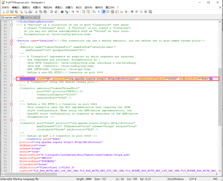Image resolution: width=223 pixels, height=181 pixels.
Task: Play back the recorded macro icon
Action: [141, 12]
